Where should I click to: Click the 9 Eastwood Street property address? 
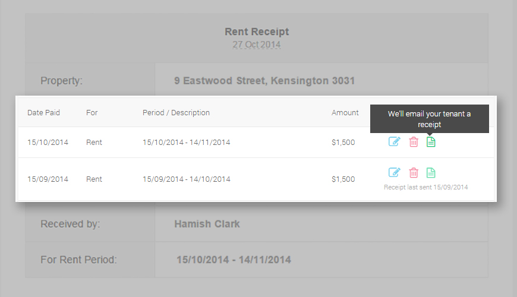click(x=264, y=81)
